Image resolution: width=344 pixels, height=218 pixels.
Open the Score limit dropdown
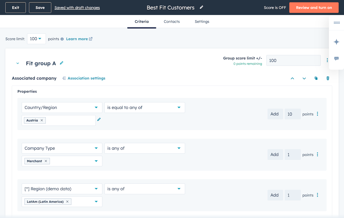point(36,39)
